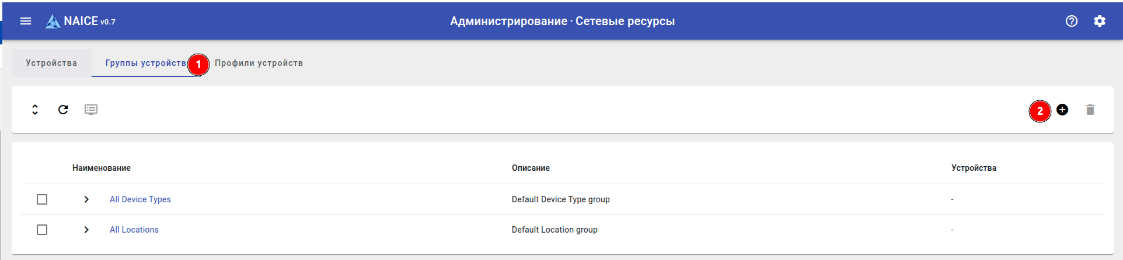Refresh the device groups list
This screenshot has height=260, width=1123.
pos(63,110)
